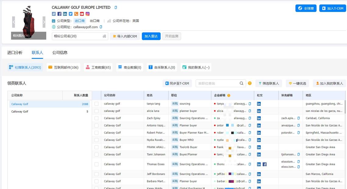
Task: Click the 加入雷达 button
Action: pyautogui.click(x=151, y=36)
